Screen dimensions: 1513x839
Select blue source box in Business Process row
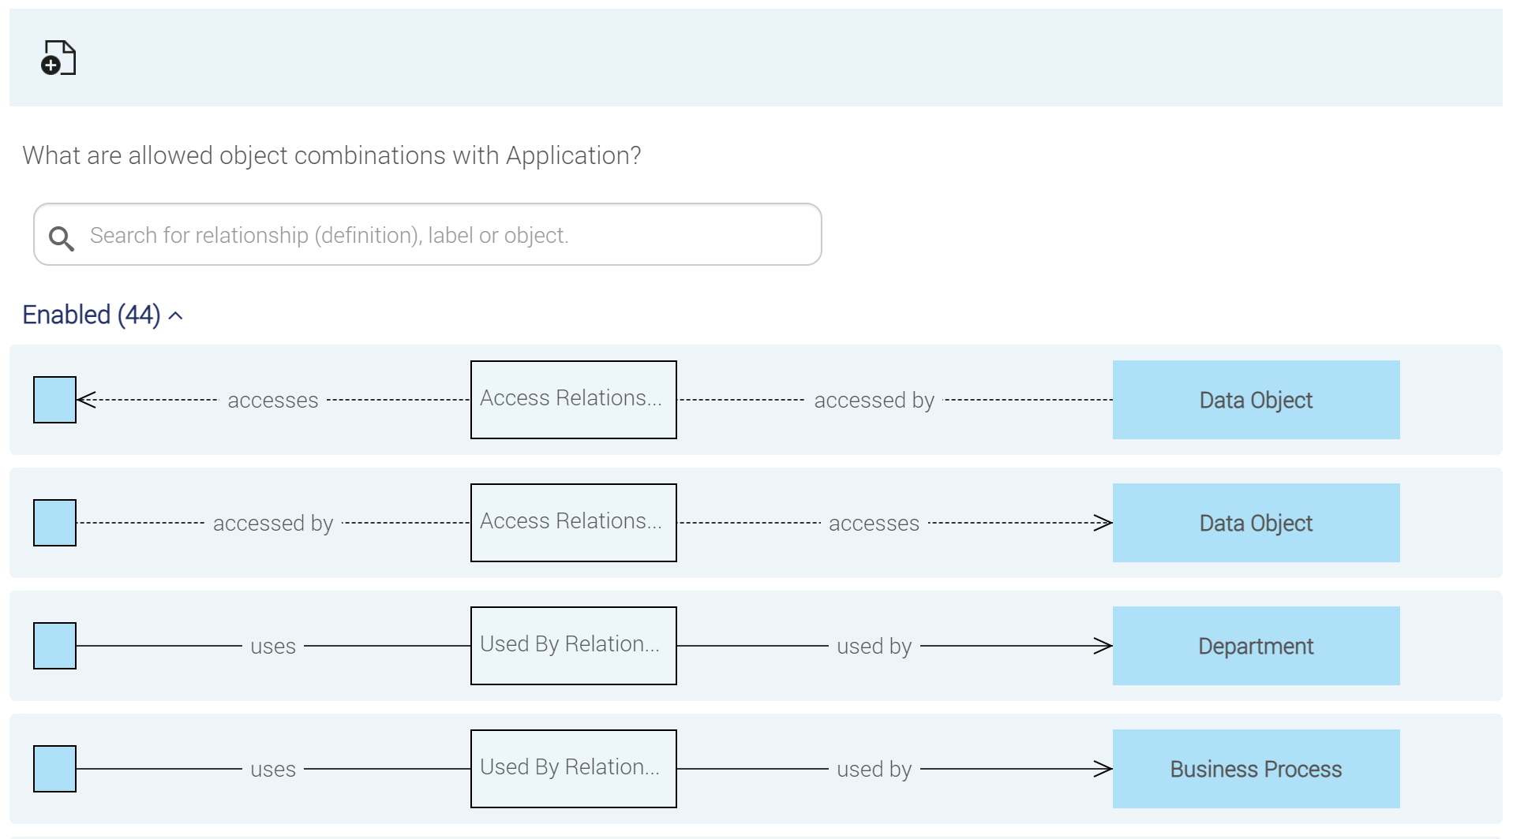pos(54,769)
